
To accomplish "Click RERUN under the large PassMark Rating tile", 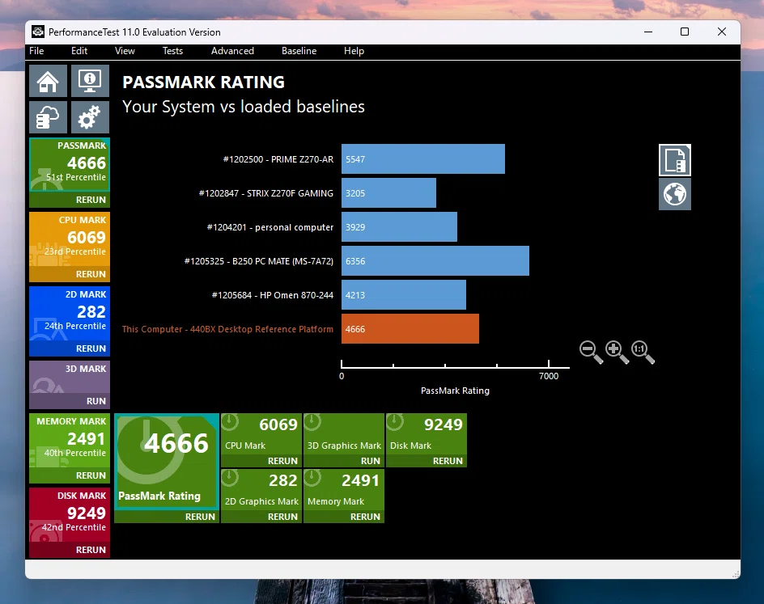I will (x=200, y=517).
